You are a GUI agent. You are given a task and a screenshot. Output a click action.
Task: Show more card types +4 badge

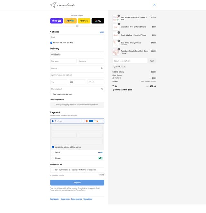point(100,121)
